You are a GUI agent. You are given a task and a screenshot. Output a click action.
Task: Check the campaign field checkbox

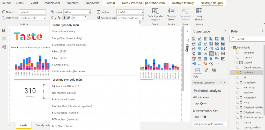coord(238,52)
